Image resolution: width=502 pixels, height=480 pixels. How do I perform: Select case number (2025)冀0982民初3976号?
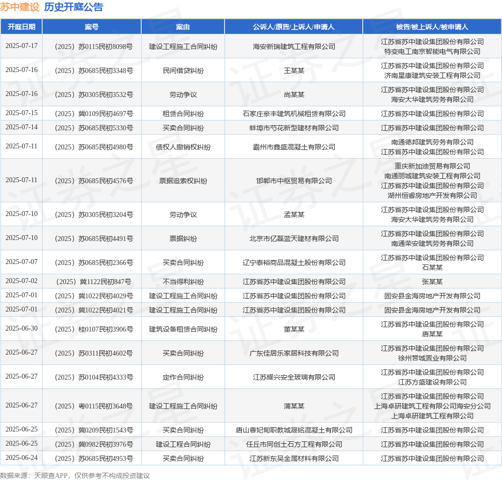(x=94, y=444)
